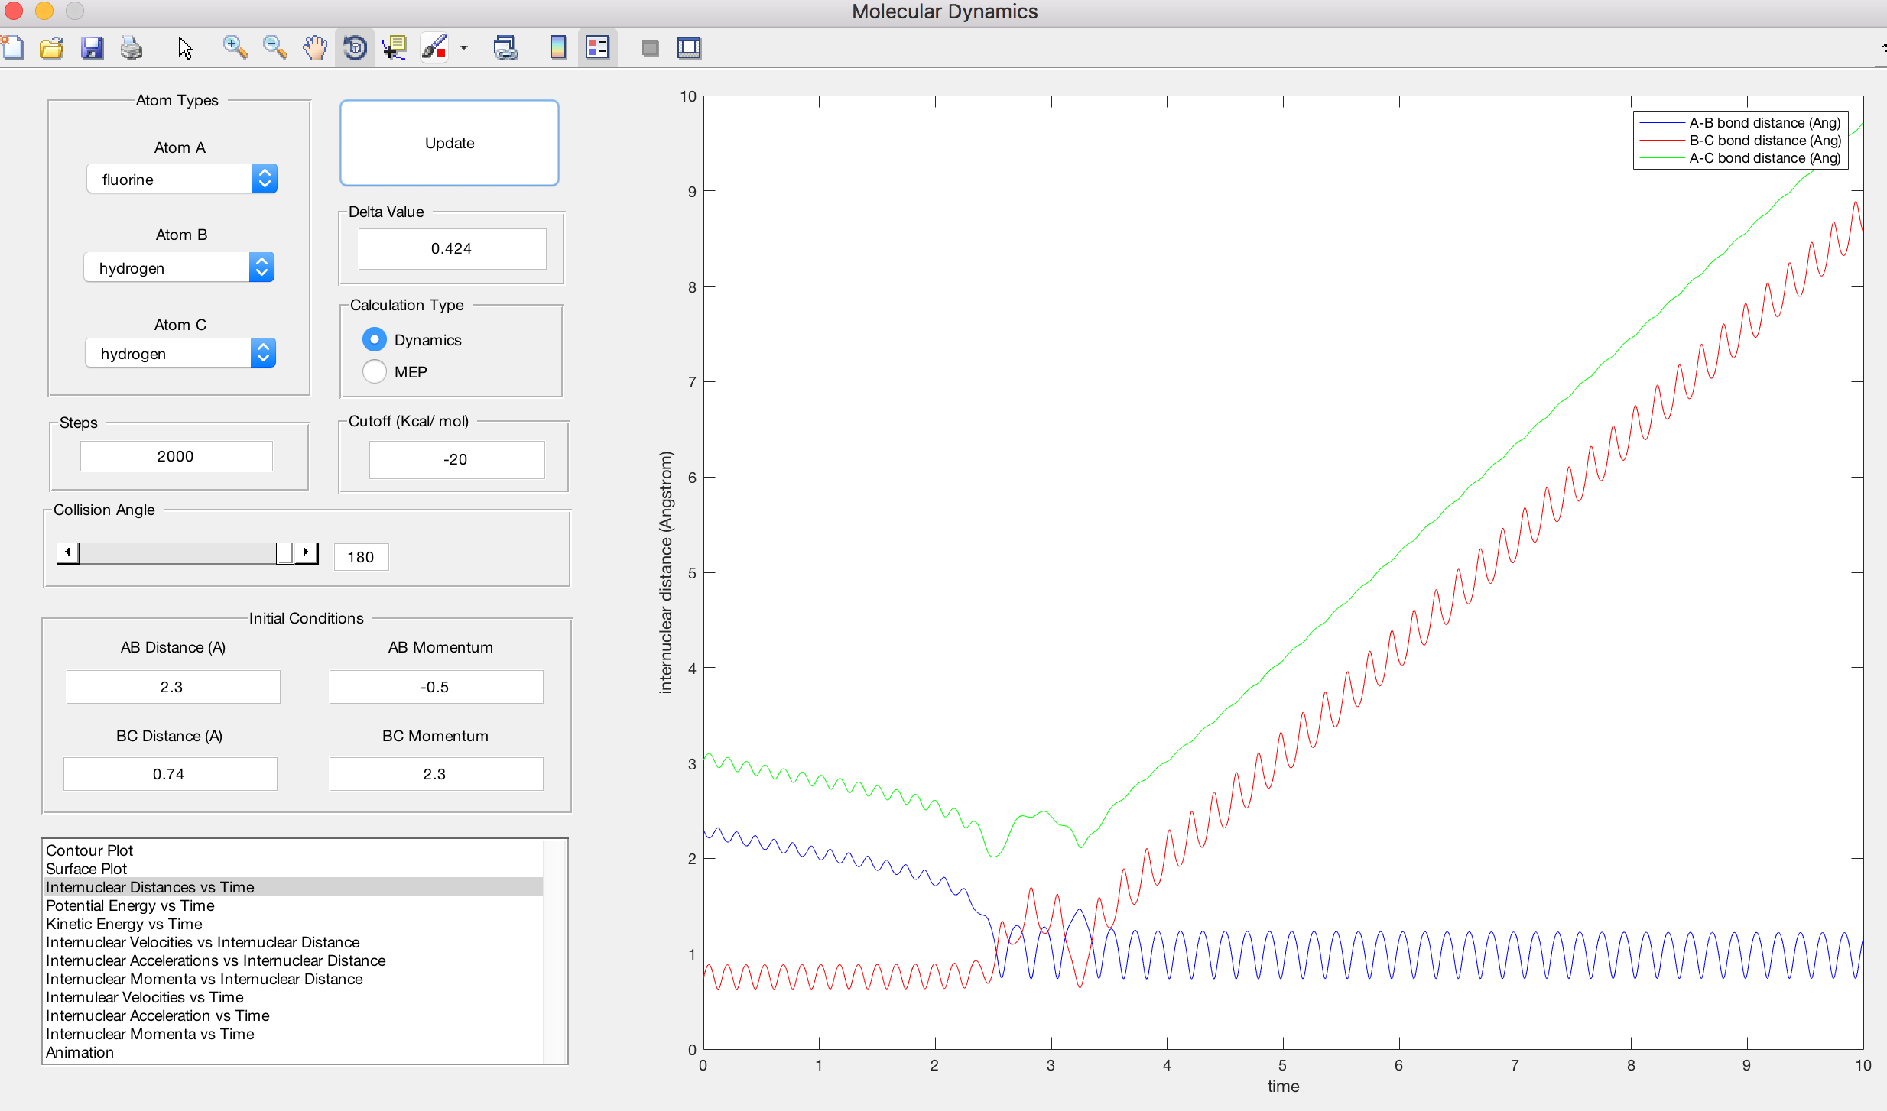Expand the Atom C dropdown

[x=180, y=353]
